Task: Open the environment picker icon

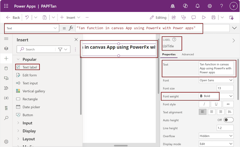Action: point(173,6)
